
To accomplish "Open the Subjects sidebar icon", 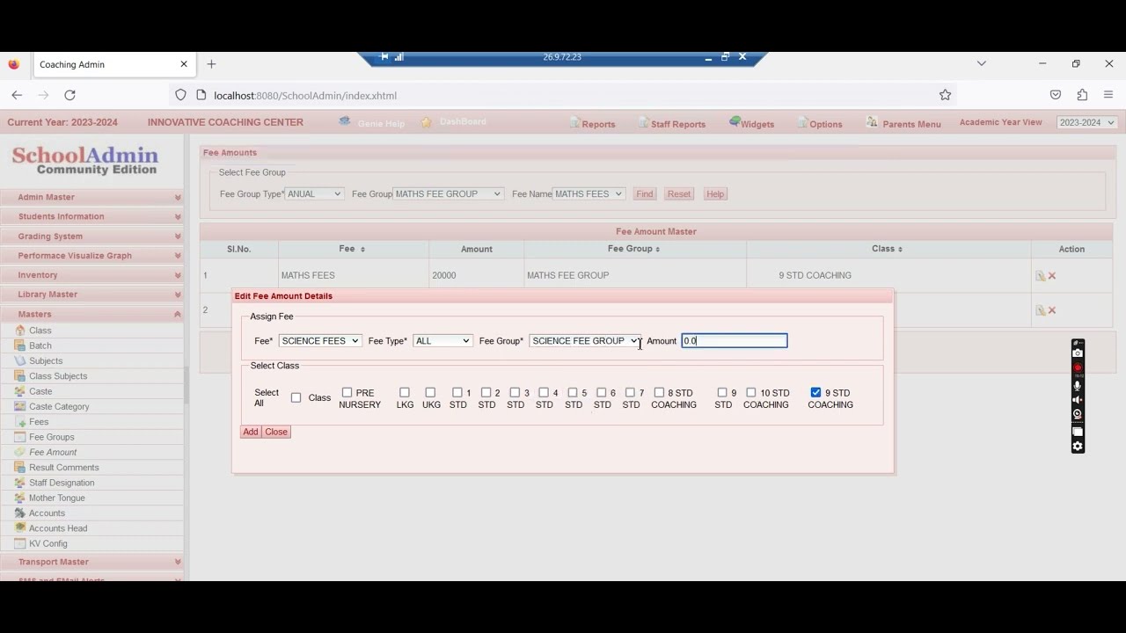I will pos(20,360).
